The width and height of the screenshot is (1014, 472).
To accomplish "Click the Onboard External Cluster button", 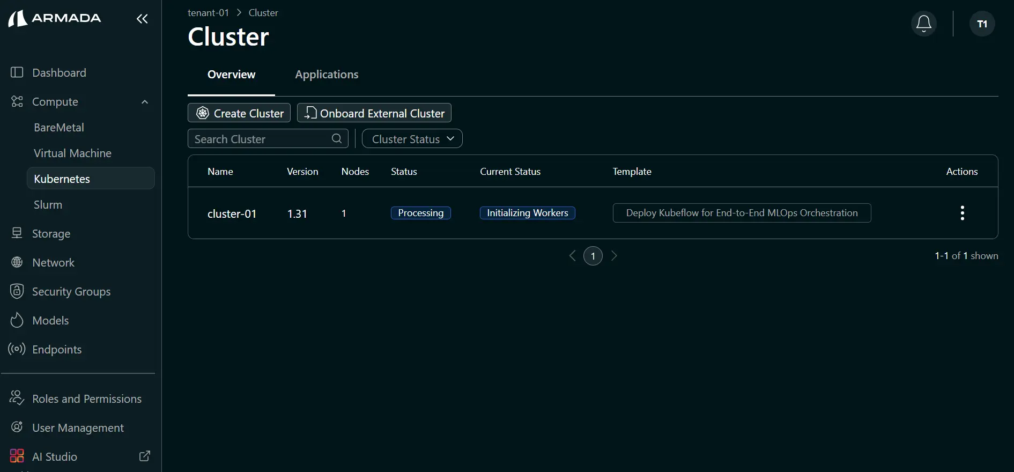I will coord(374,113).
